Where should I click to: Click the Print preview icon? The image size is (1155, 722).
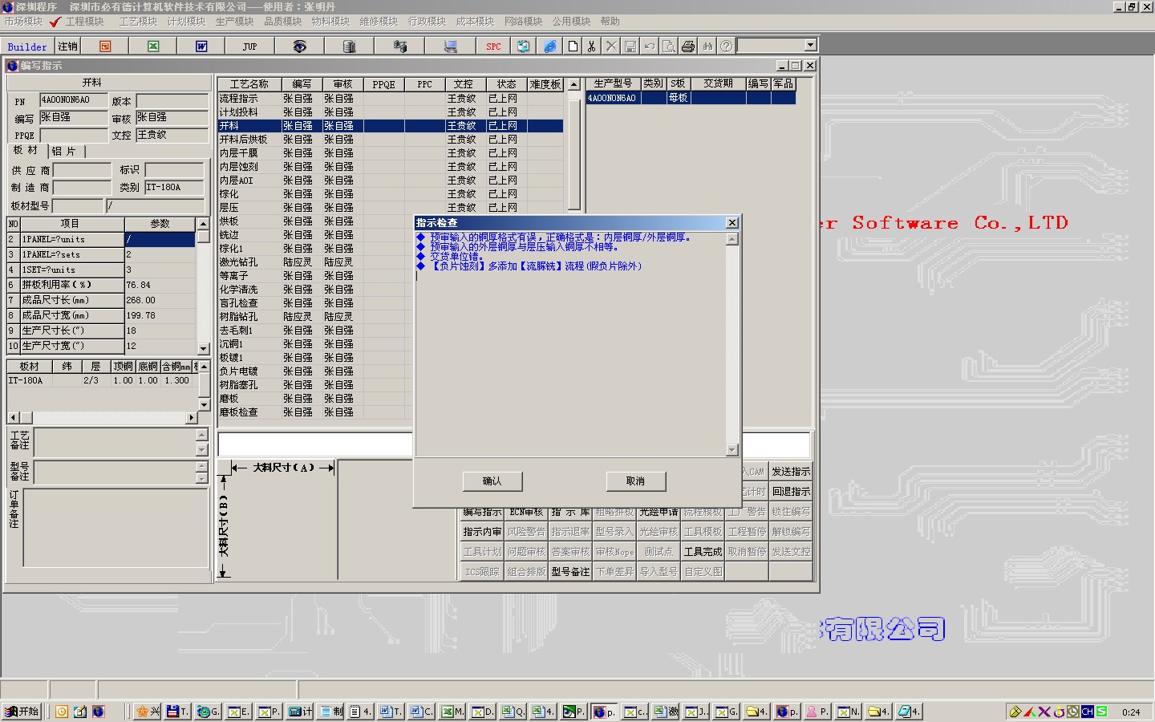click(669, 47)
